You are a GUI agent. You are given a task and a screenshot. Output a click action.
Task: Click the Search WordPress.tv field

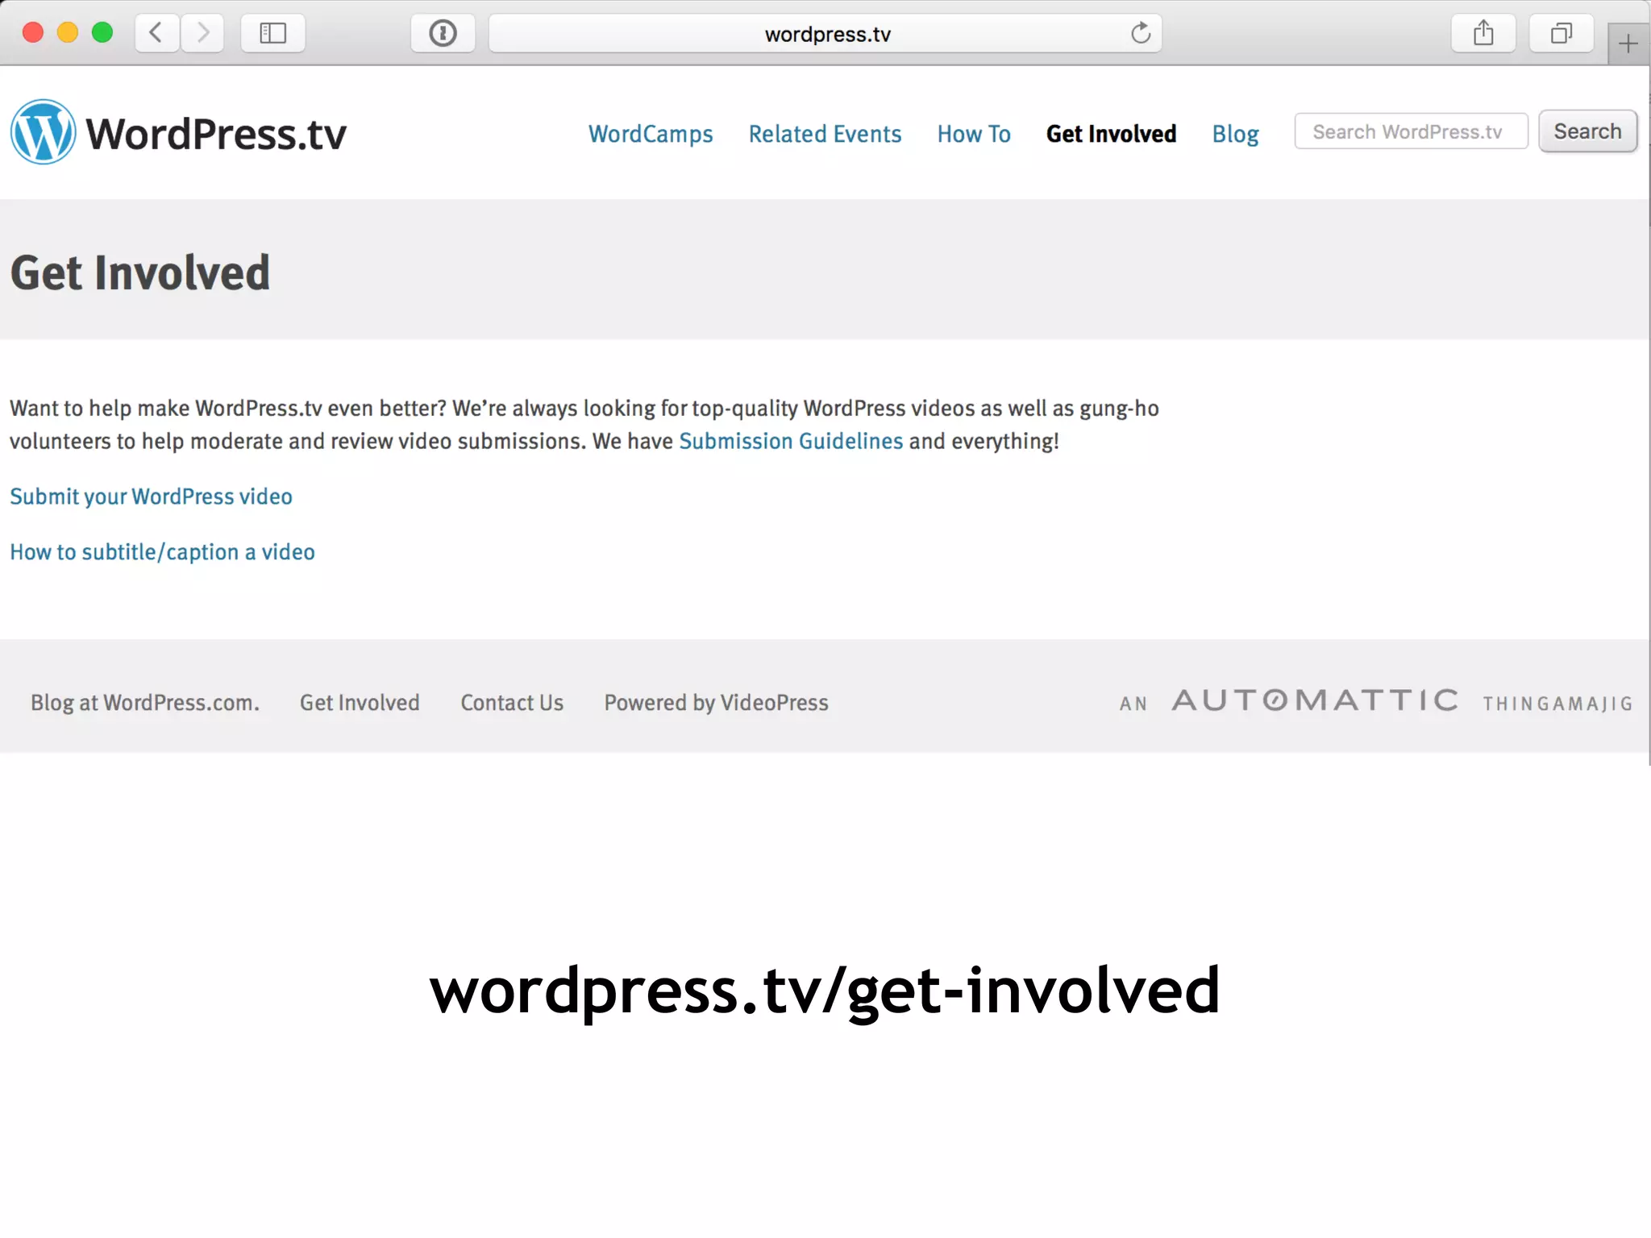pyautogui.click(x=1411, y=131)
